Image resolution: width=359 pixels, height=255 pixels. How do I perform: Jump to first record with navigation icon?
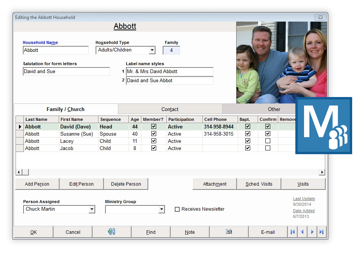[292, 232]
